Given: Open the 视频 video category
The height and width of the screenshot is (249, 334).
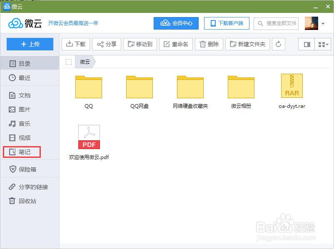Looking at the screenshot, I should pos(30,138).
